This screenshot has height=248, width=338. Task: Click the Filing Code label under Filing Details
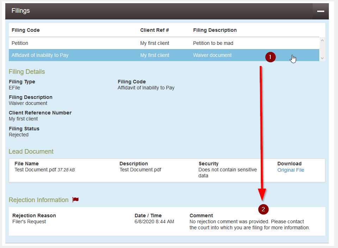(x=131, y=82)
